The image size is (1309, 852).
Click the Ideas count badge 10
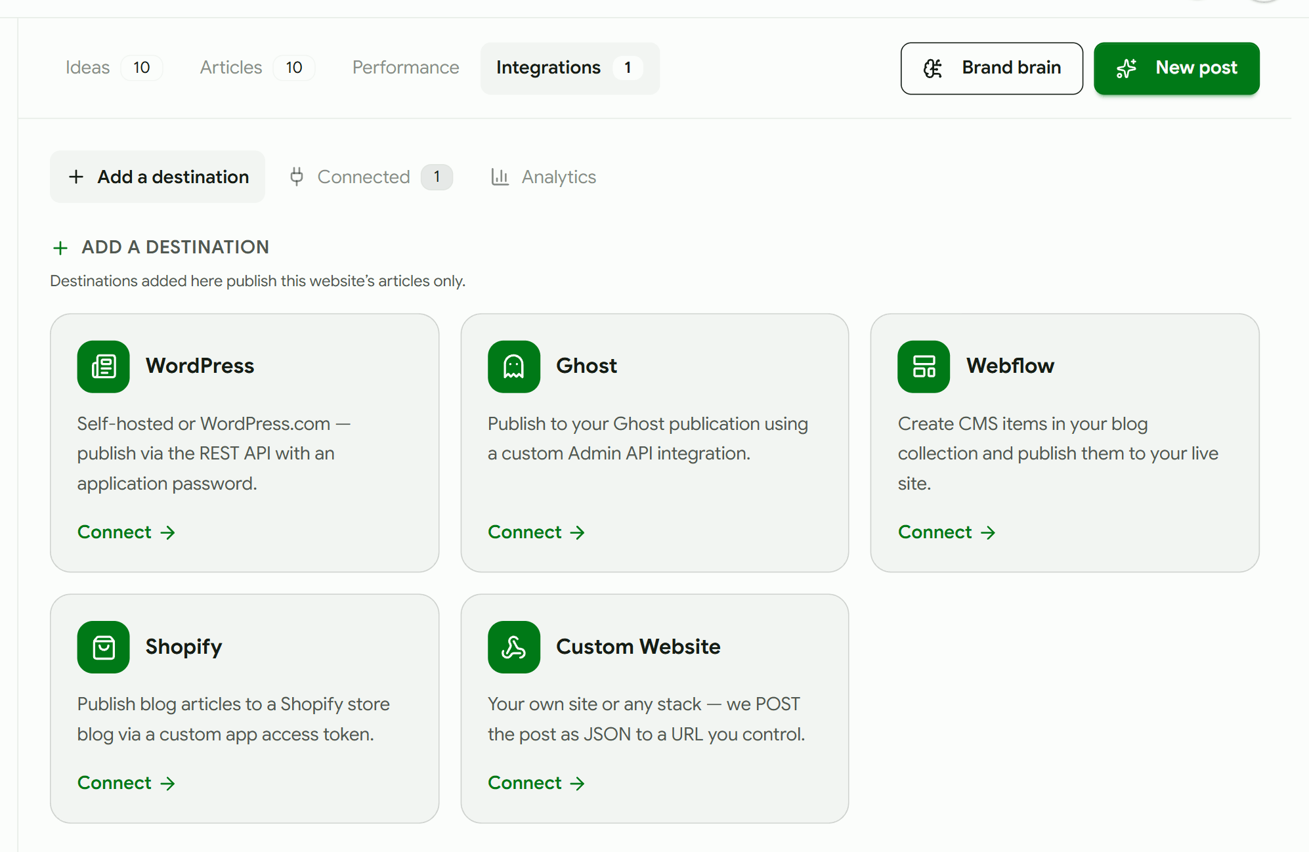pyautogui.click(x=141, y=68)
